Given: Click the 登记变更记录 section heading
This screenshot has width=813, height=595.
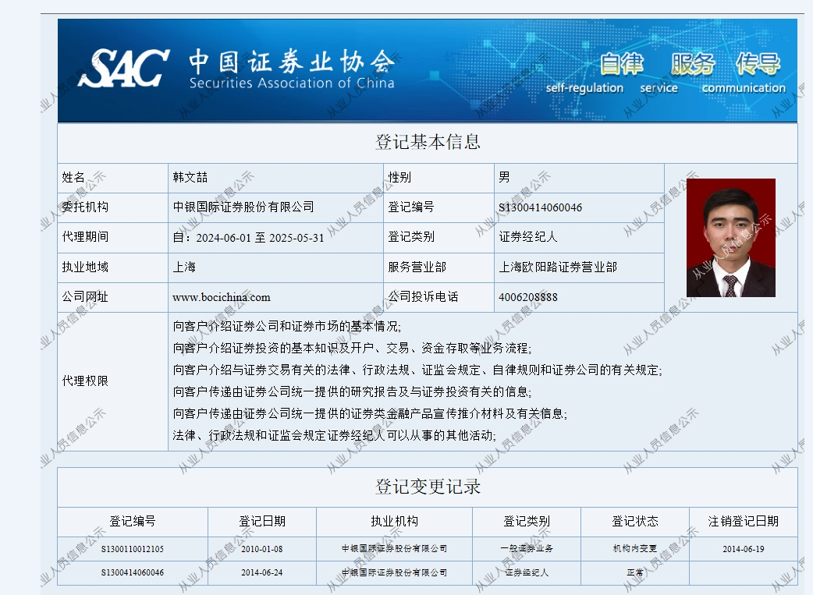Looking at the screenshot, I should point(428,487).
